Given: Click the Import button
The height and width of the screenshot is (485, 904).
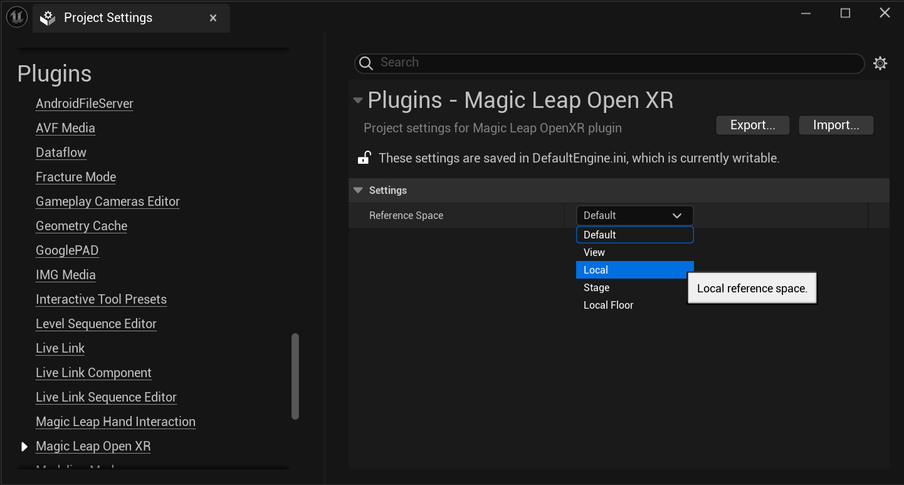Looking at the screenshot, I should pos(836,125).
